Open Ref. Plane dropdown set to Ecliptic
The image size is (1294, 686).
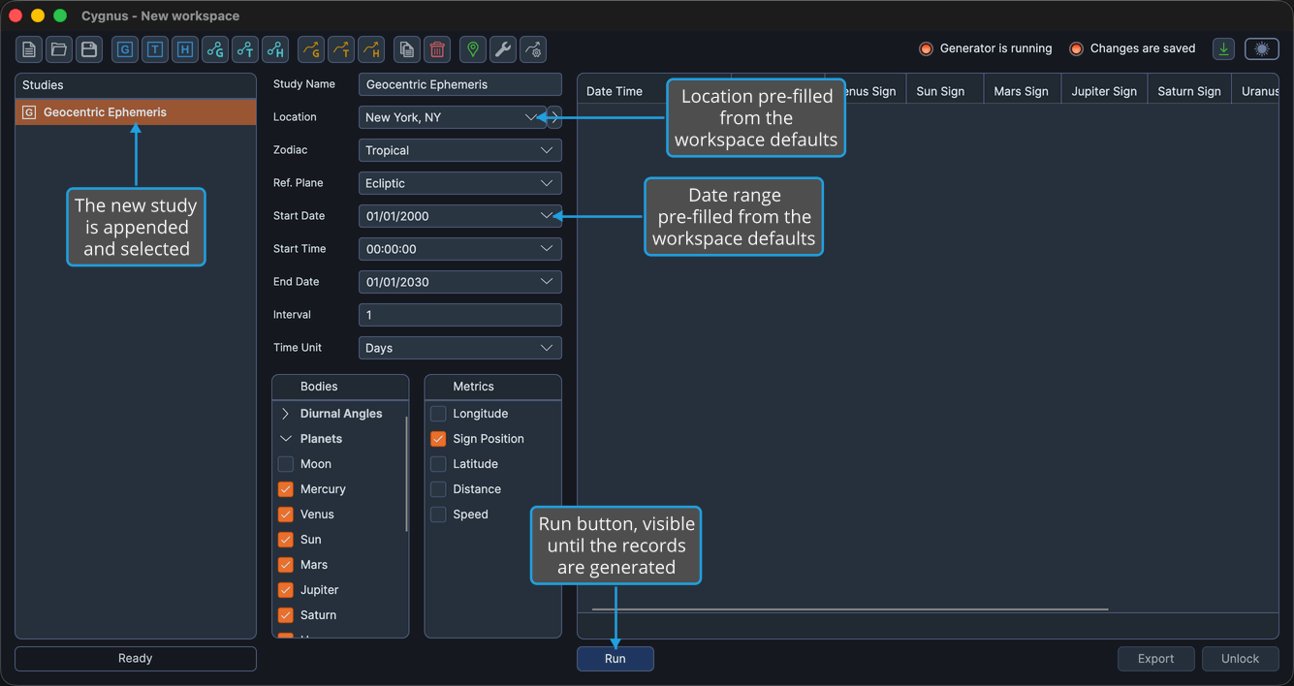point(460,183)
